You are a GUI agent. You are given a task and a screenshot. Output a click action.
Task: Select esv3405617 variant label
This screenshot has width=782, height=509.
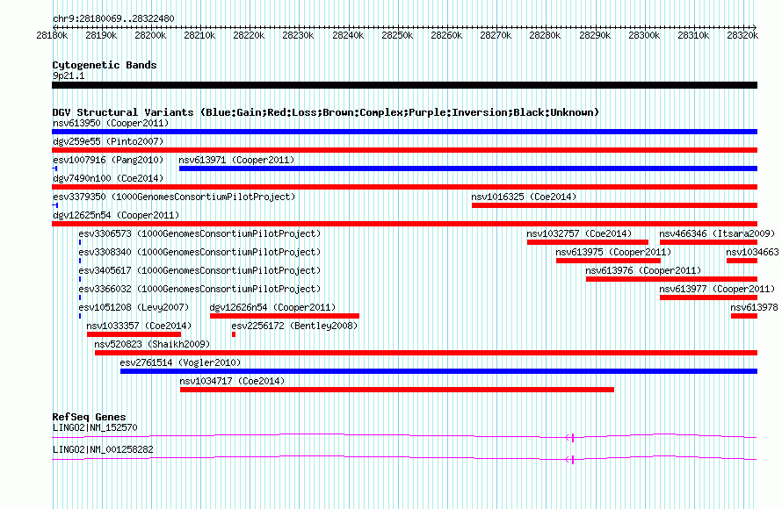tap(199, 270)
